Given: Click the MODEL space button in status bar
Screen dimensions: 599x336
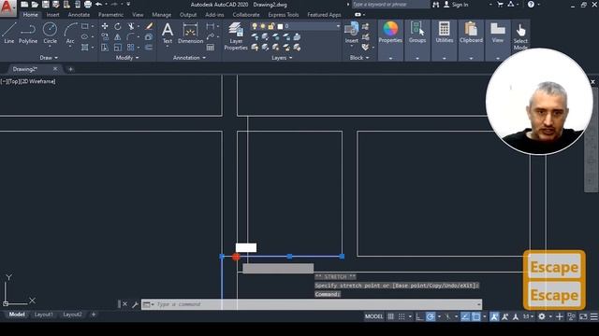Looking at the screenshot, I should pyautogui.click(x=373, y=316).
